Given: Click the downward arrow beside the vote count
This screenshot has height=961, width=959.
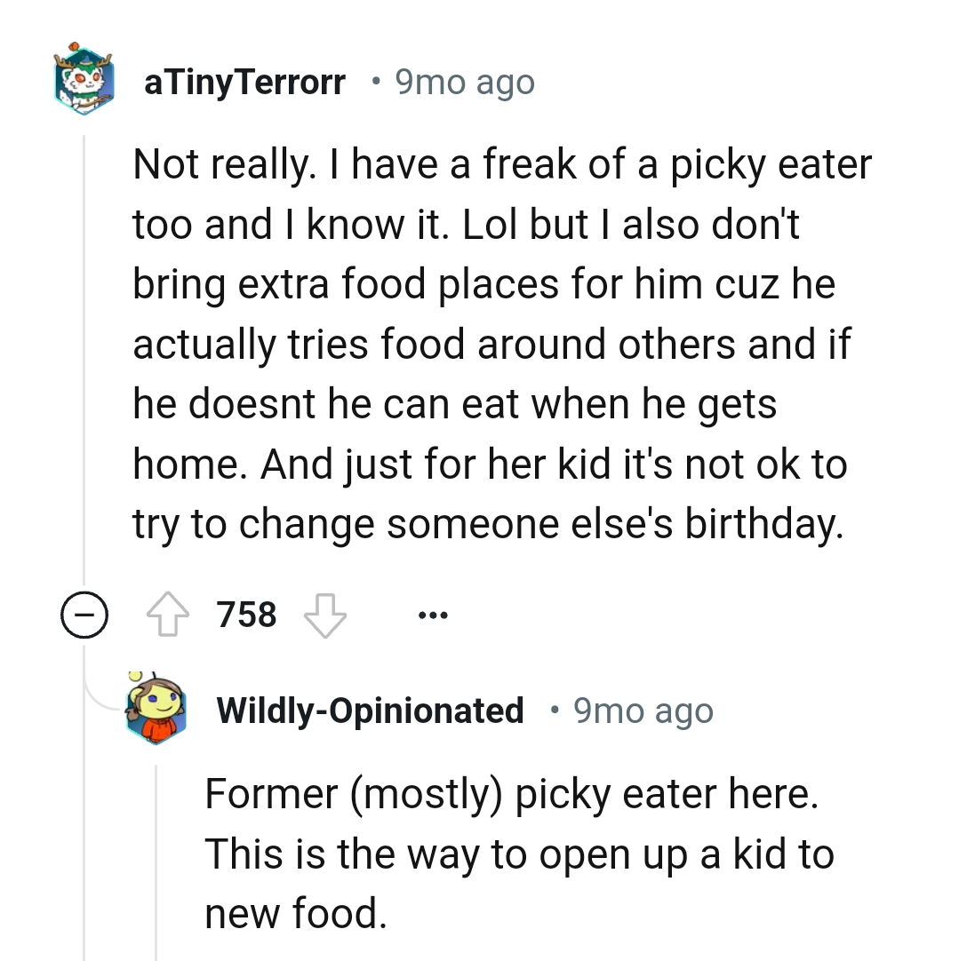Looking at the screenshot, I should (324, 615).
